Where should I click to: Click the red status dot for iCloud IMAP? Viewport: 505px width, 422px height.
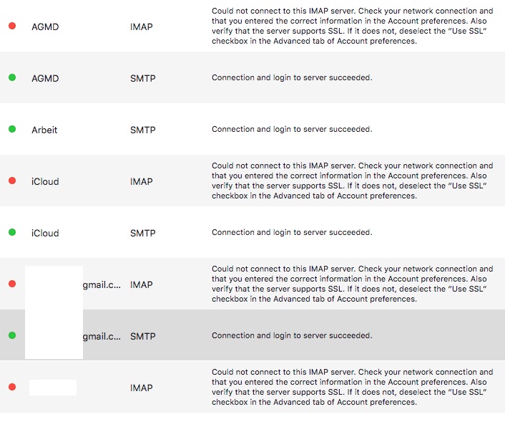pos(12,181)
